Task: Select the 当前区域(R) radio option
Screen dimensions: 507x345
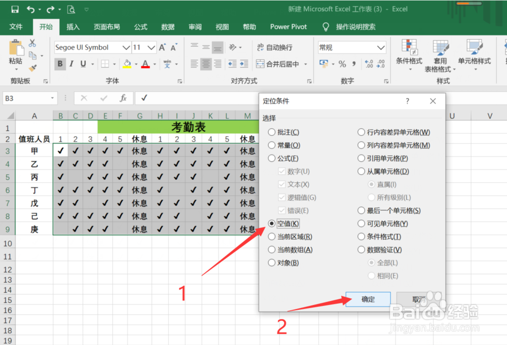Action: pyautogui.click(x=290, y=237)
